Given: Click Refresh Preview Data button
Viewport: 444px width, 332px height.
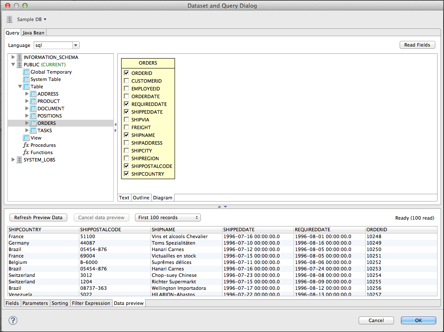Looking at the screenshot, I should [38, 217].
